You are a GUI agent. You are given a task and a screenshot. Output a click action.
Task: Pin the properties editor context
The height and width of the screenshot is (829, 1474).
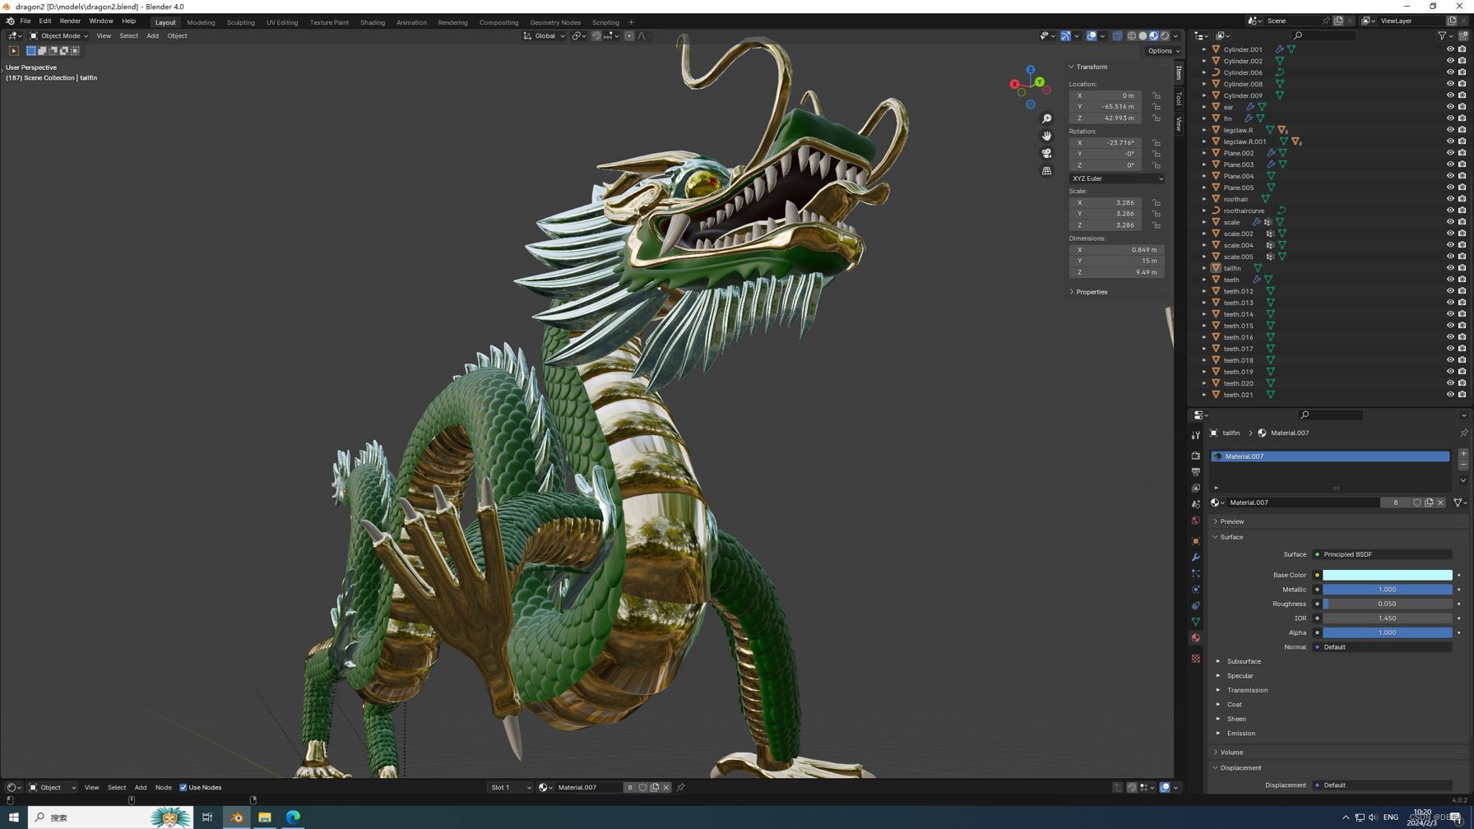[x=1463, y=433]
